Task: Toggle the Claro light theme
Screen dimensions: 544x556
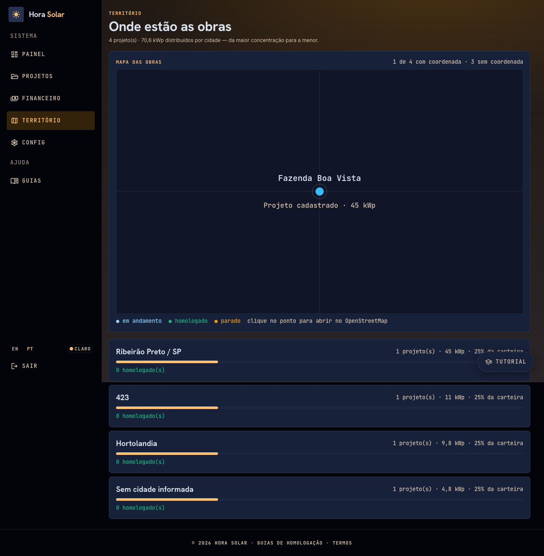Action: [x=80, y=349]
